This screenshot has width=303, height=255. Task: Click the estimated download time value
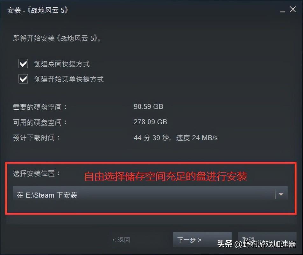pos(175,138)
